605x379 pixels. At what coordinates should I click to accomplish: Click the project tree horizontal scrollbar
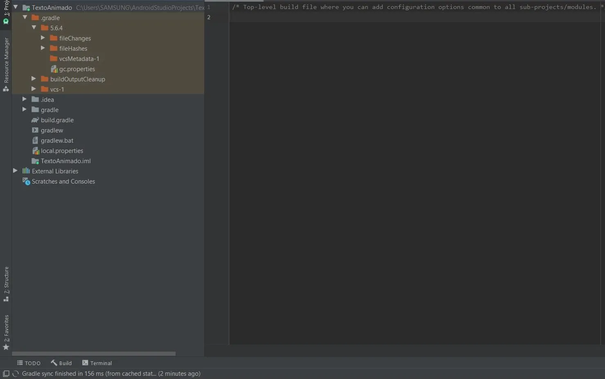94,354
